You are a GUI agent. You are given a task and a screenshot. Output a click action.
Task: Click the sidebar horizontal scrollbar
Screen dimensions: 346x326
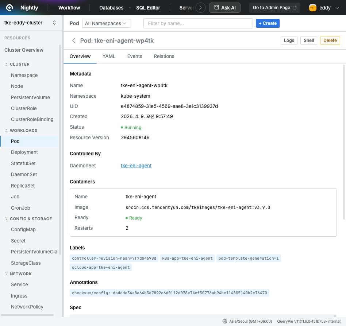(27, 315)
